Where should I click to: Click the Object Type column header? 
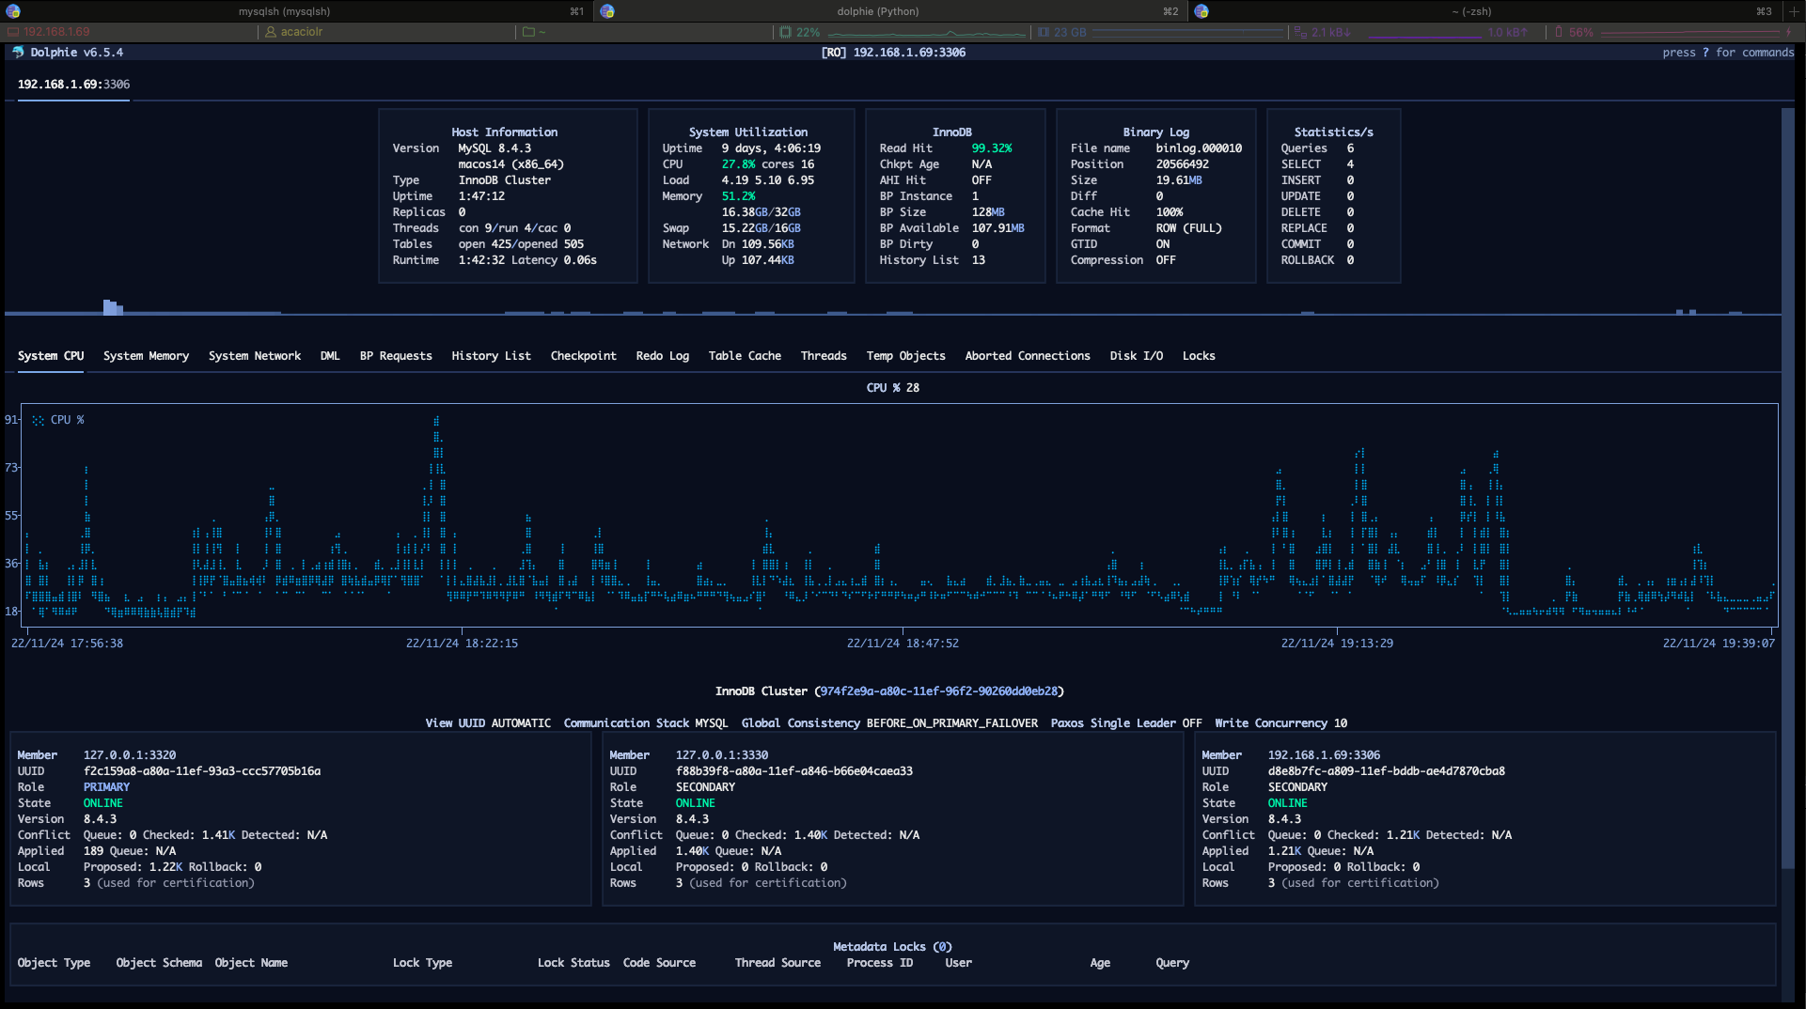(54, 963)
